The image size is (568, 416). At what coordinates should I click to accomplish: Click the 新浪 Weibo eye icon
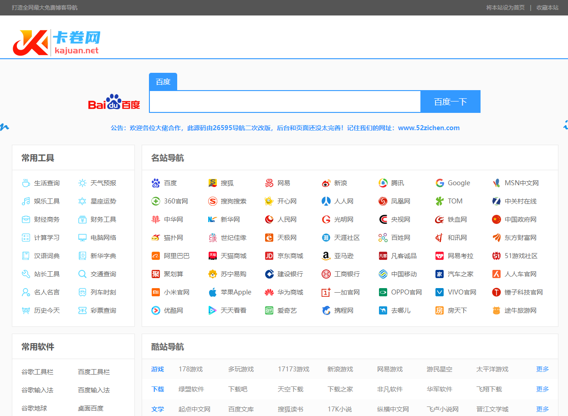point(326,183)
